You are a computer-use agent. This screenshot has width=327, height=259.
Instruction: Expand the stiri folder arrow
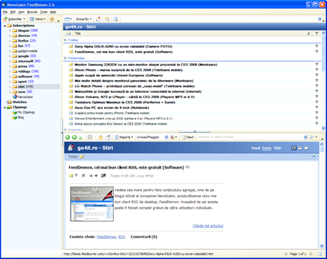click(x=10, y=87)
